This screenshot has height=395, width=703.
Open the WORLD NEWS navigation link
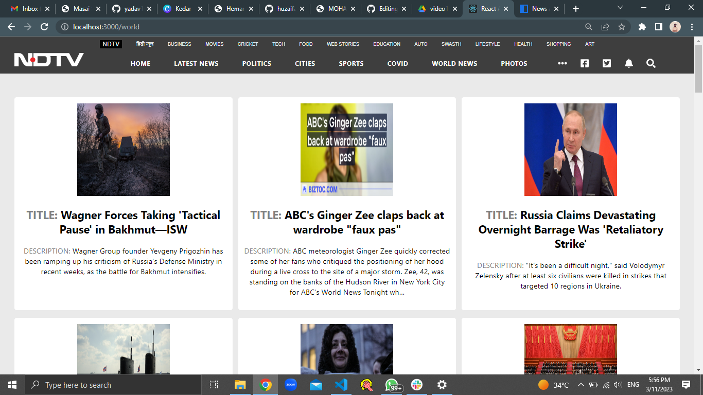click(x=454, y=63)
